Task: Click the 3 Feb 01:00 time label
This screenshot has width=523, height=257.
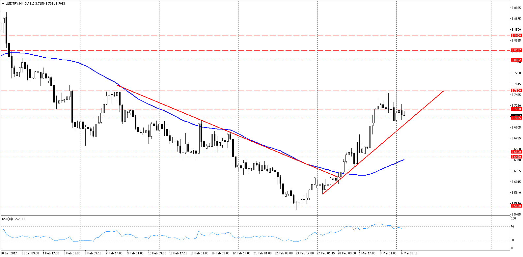Action: 72,253
